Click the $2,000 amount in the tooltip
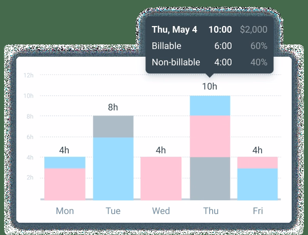308x235 pixels. 253,29
